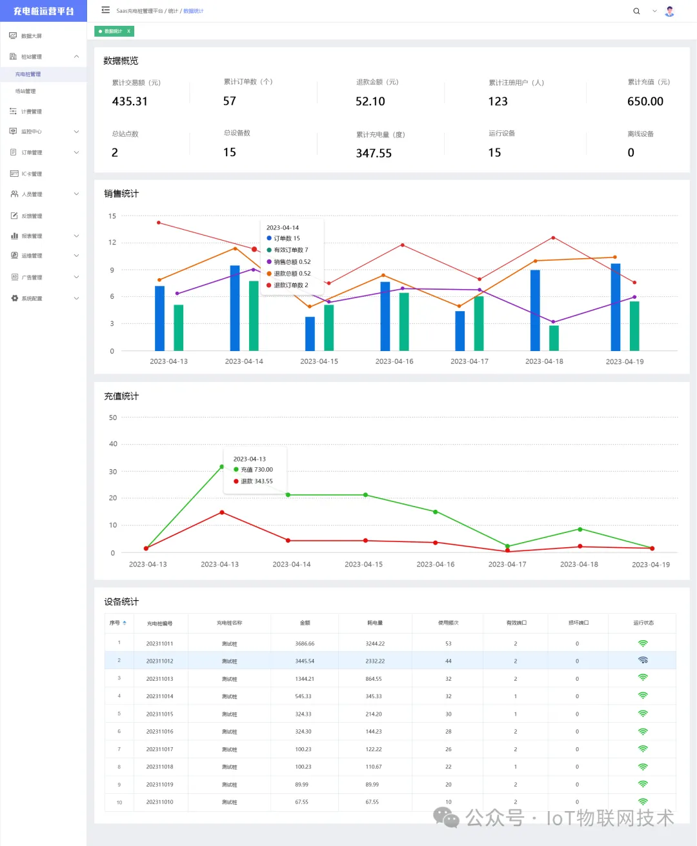Click the green bar above 2023-04-18
This screenshot has height=846, width=697.
click(x=554, y=338)
